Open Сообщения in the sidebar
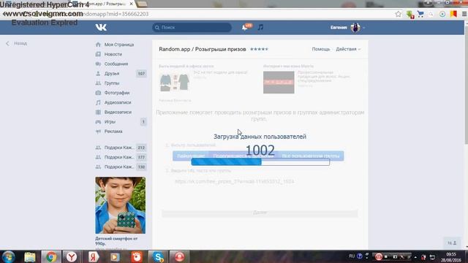Screen dimensions: 468x263 (x=116, y=64)
